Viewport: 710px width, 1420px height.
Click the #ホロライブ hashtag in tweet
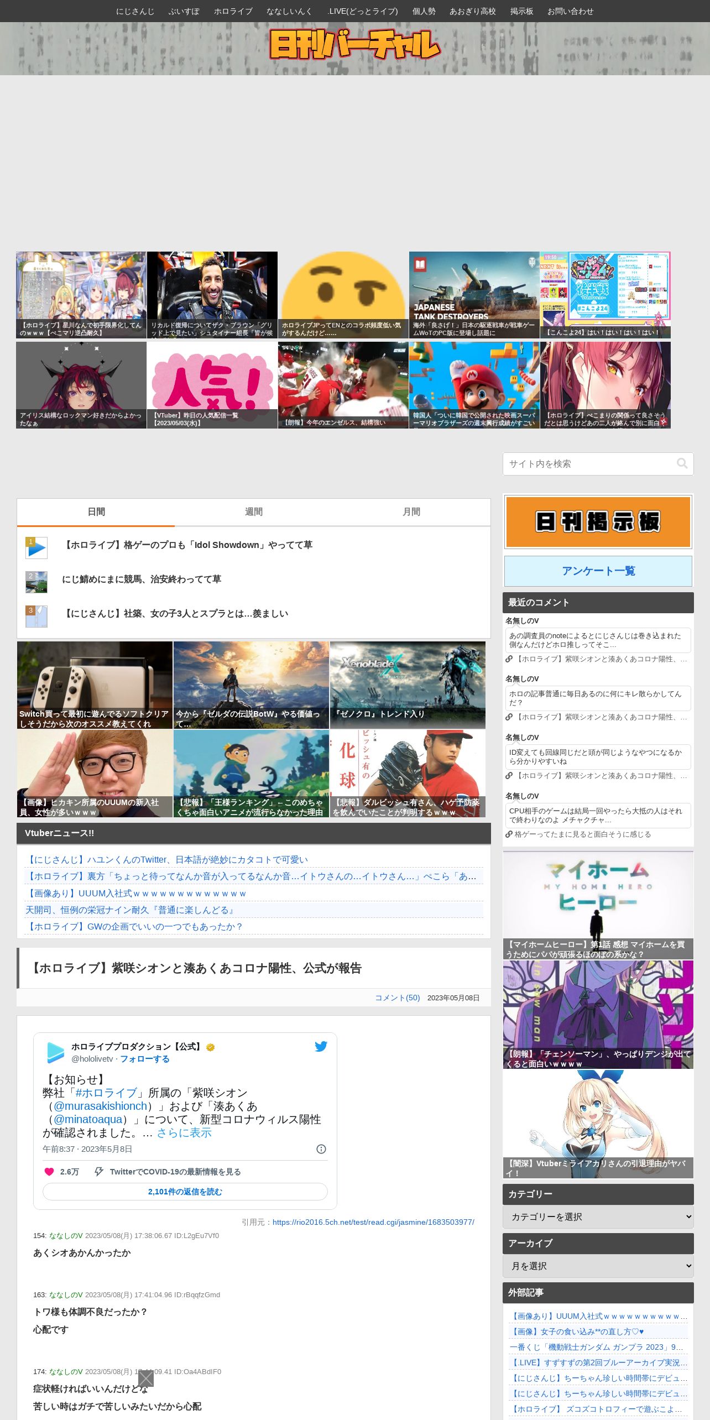pos(106,1093)
